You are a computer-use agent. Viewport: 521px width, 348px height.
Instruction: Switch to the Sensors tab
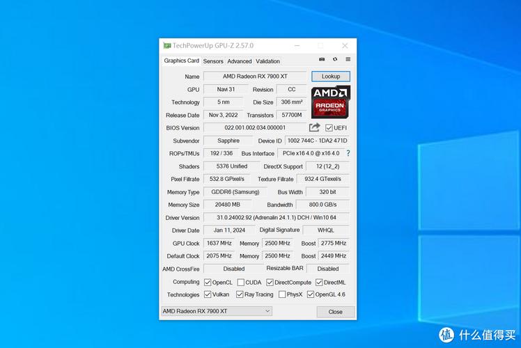[213, 61]
